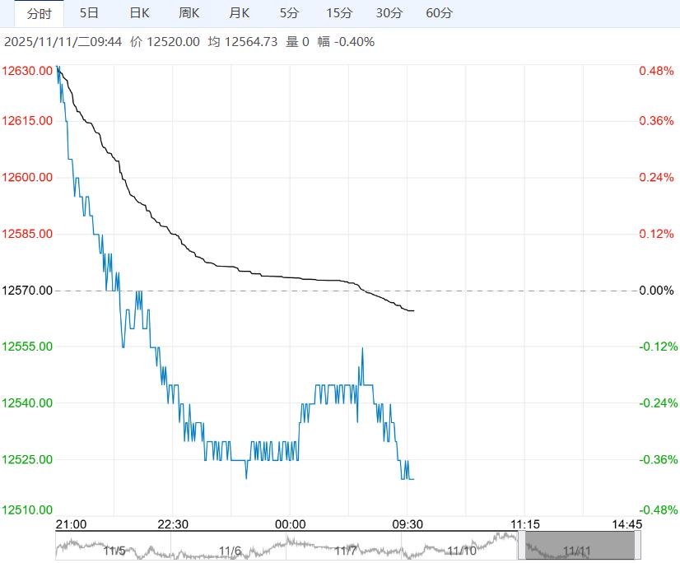This screenshot has width=680, height=563.
Task: Click the 09:30 time axis label
Action: click(407, 524)
